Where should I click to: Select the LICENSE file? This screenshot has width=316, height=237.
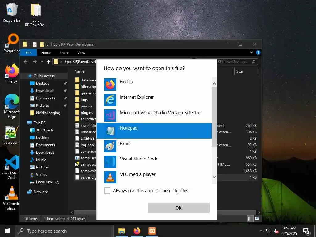coord(87,139)
